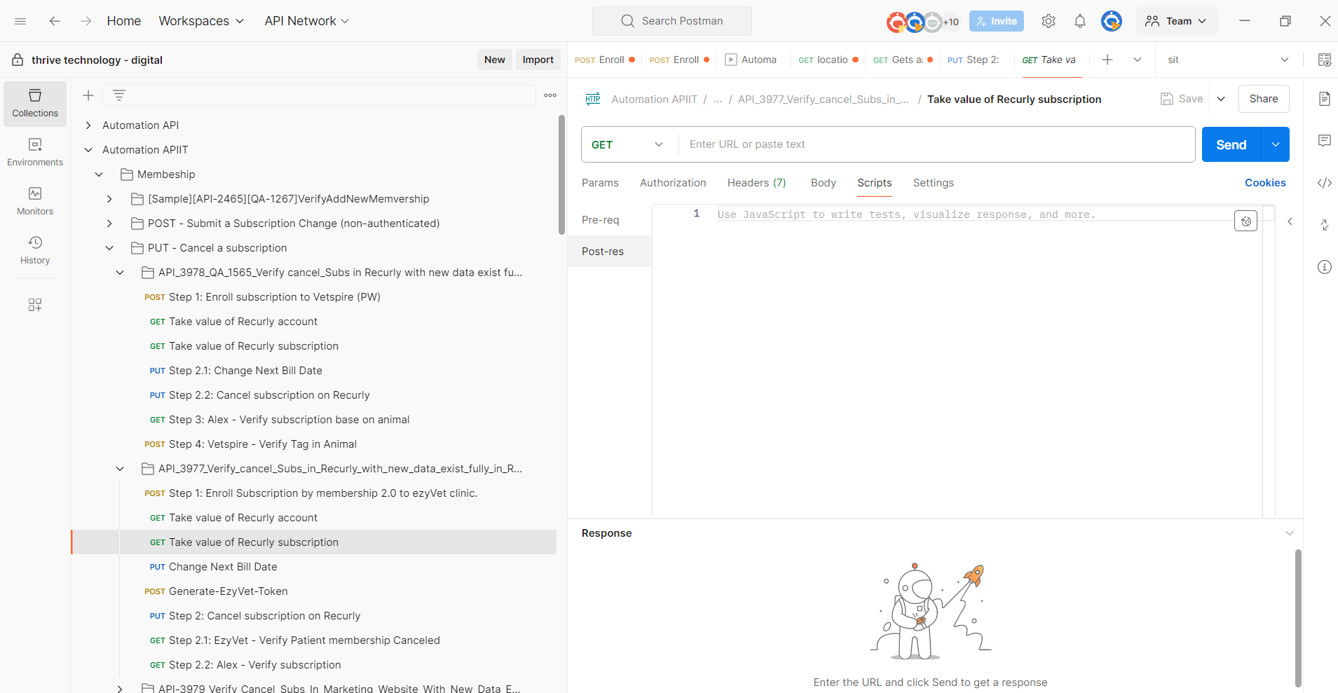Open the notifications bell icon

click(x=1080, y=21)
